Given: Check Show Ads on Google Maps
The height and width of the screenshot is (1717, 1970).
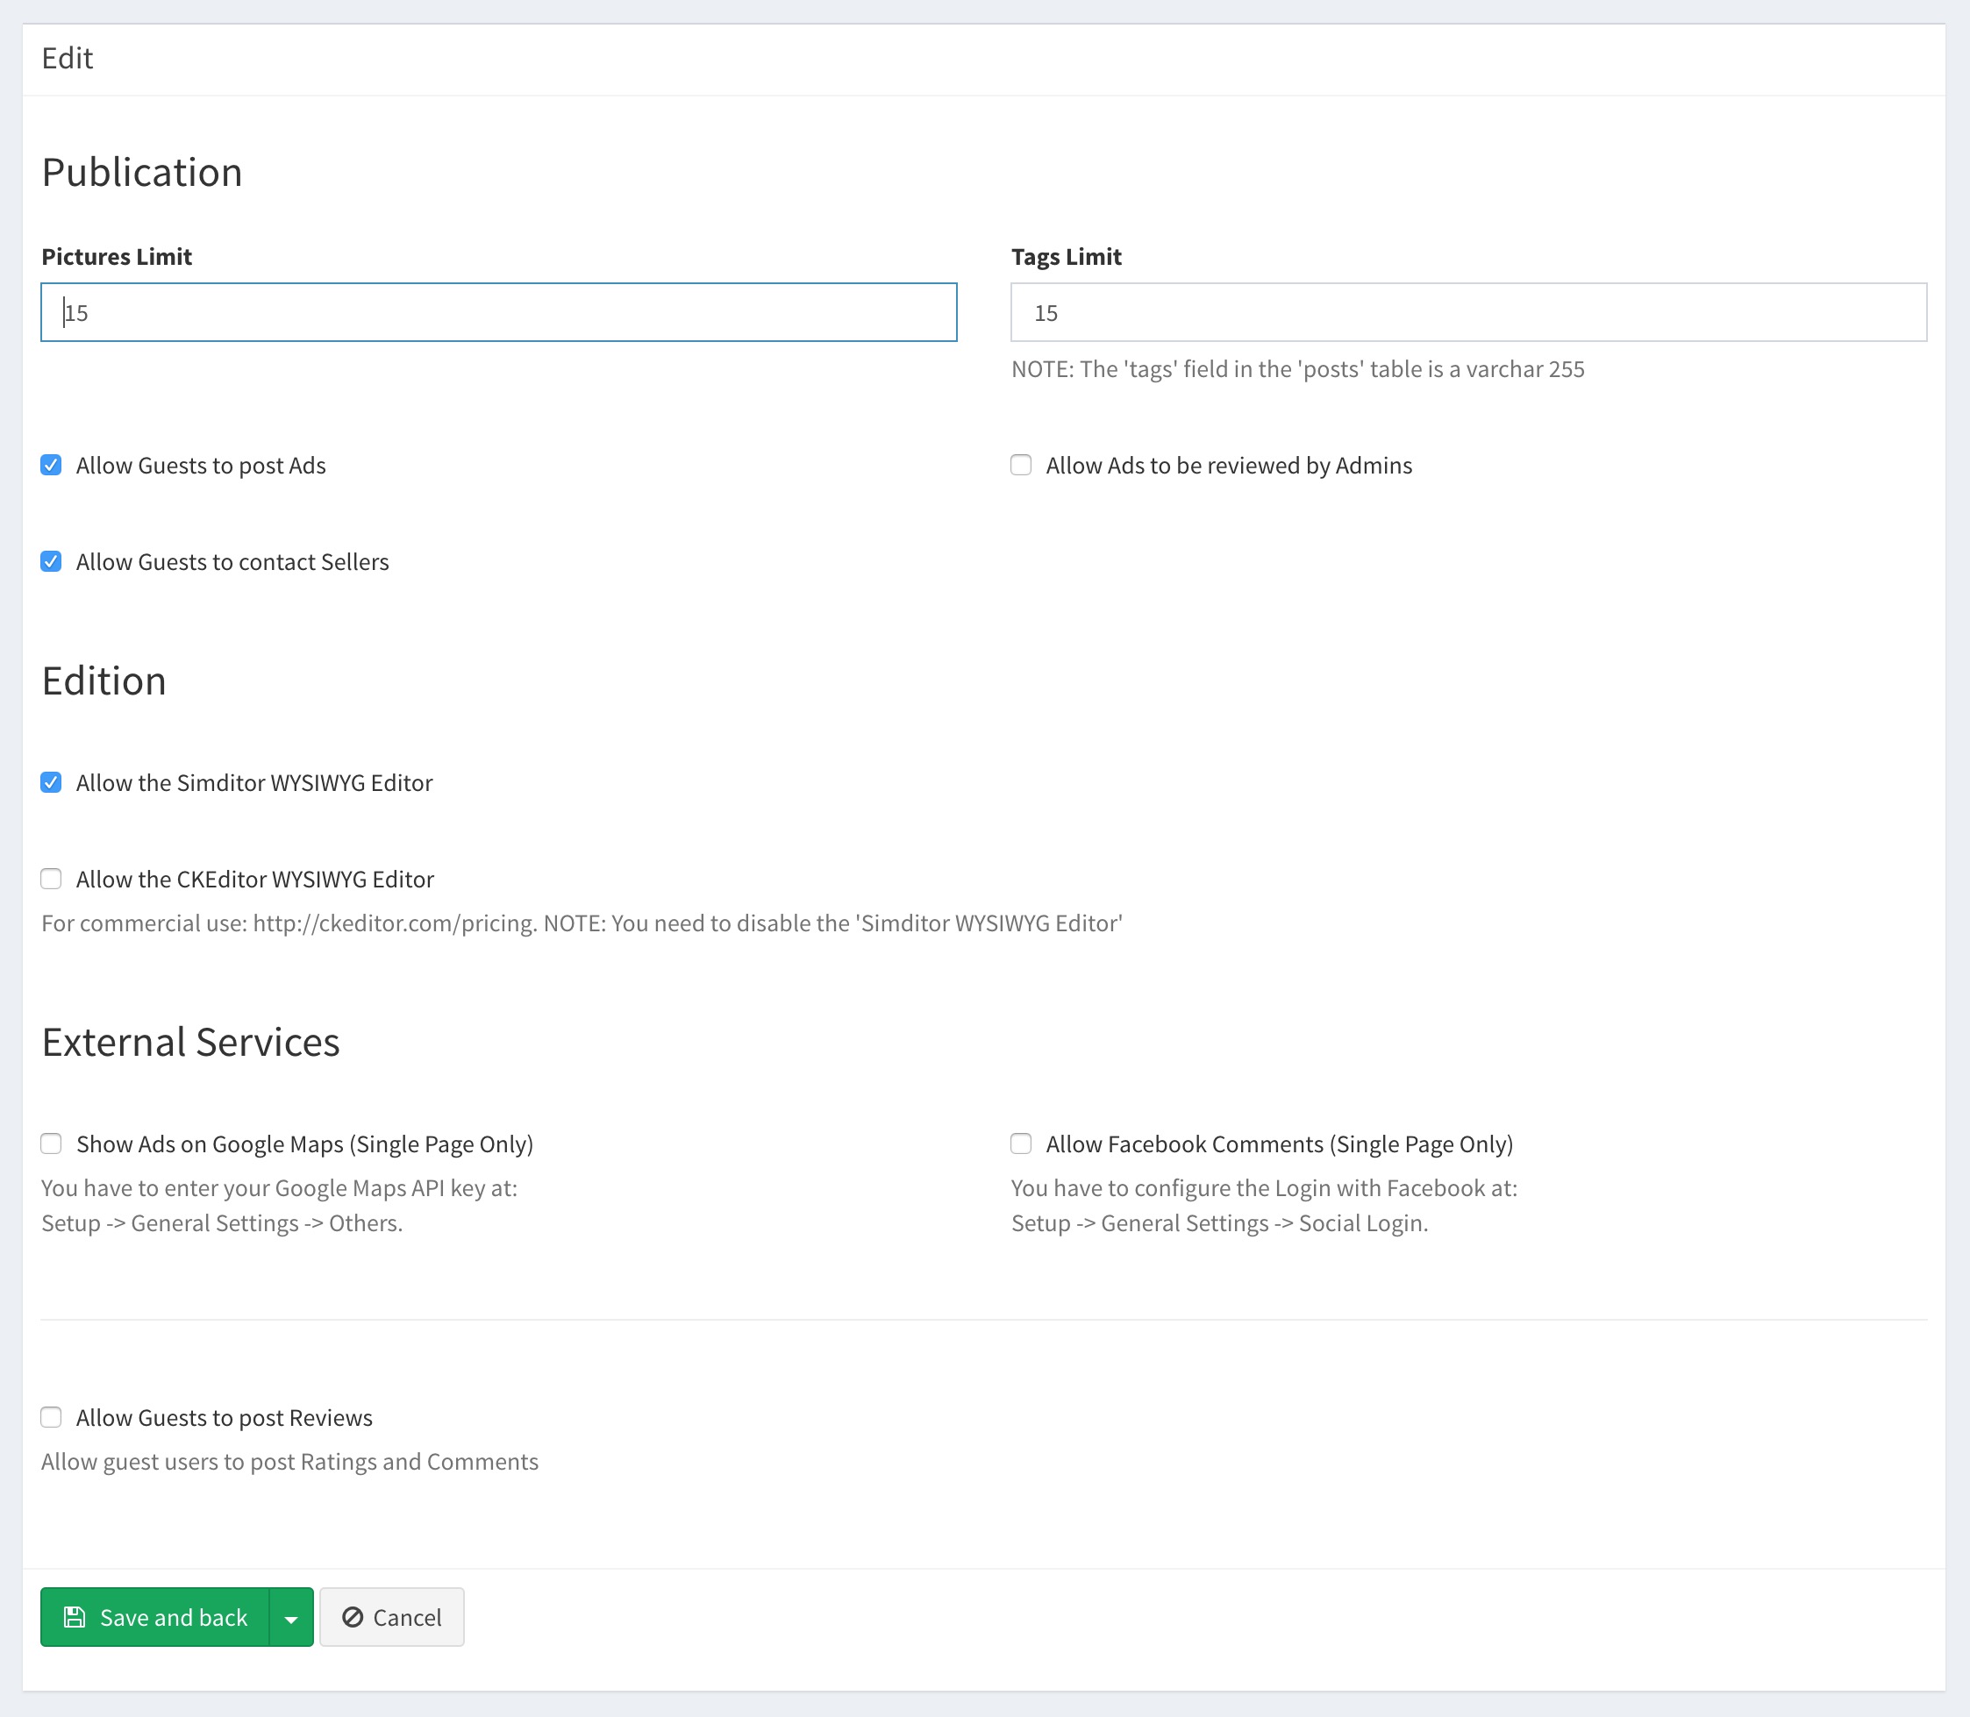Looking at the screenshot, I should click(x=52, y=1144).
